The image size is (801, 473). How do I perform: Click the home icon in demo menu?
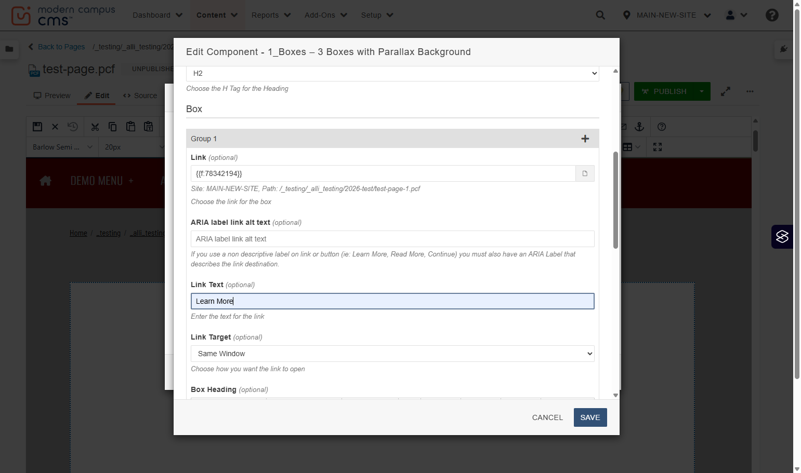tap(46, 181)
